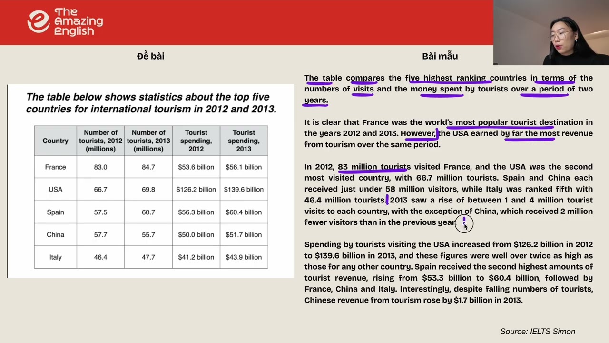Click the '55.7' cell in China row
This screenshot has width=609, height=343.
click(148, 235)
